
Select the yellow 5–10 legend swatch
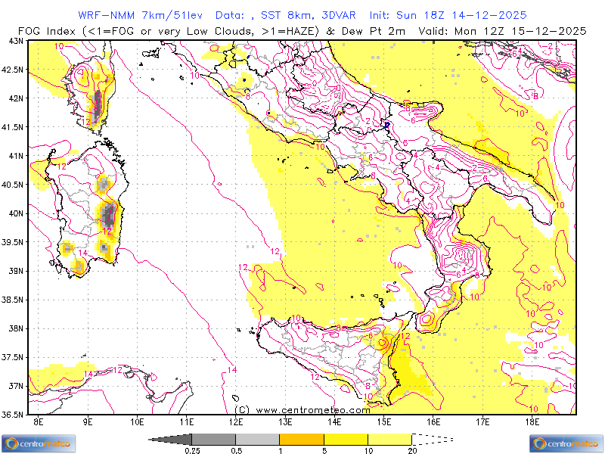pyautogui.click(x=346, y=439)
